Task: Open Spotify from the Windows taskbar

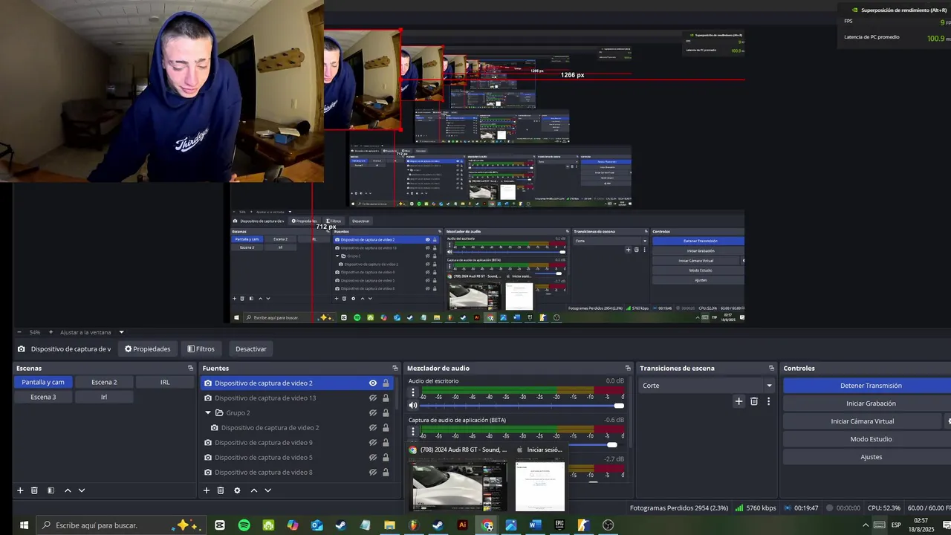Action: coord(244,525)
